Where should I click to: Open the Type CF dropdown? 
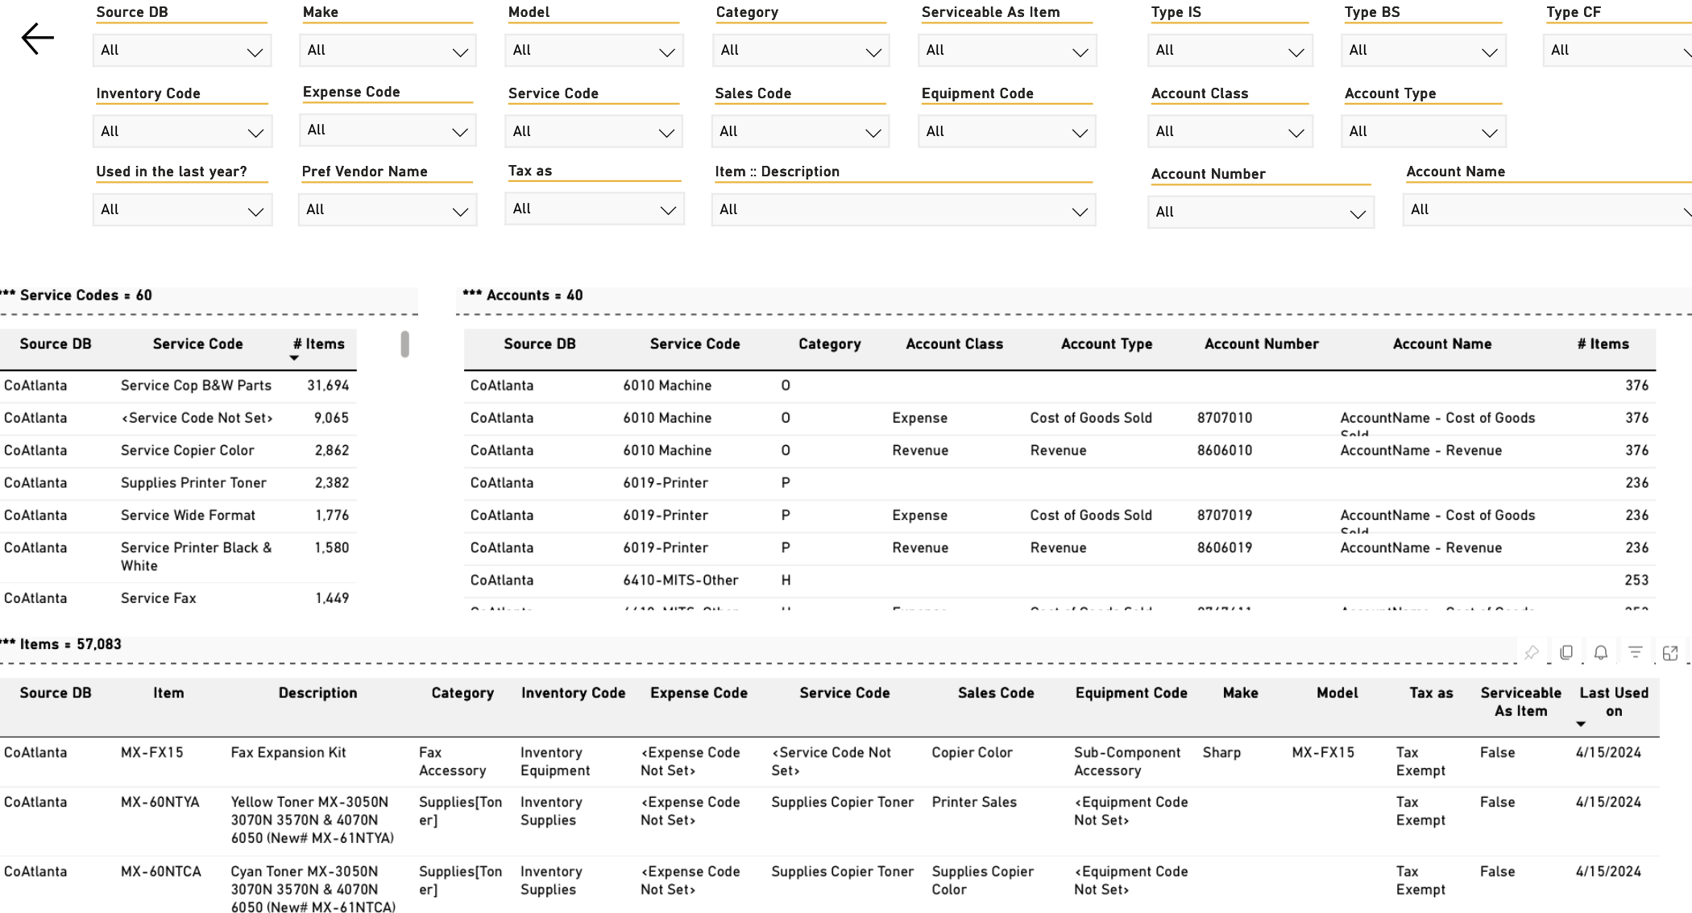coord(1618,51)
